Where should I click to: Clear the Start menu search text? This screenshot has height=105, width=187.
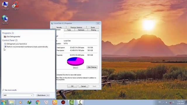coord(32,95)
